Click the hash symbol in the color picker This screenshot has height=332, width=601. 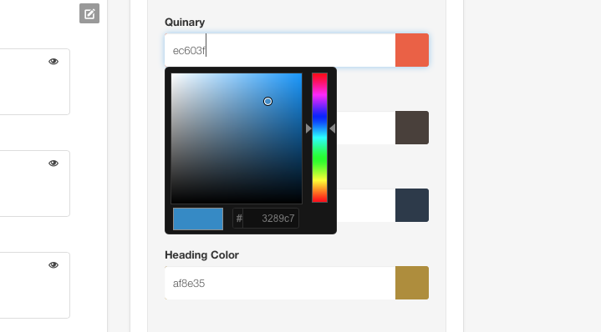pos(239,219)
